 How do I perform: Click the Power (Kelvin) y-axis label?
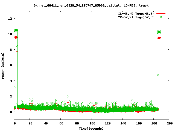(x=3, y=66)
